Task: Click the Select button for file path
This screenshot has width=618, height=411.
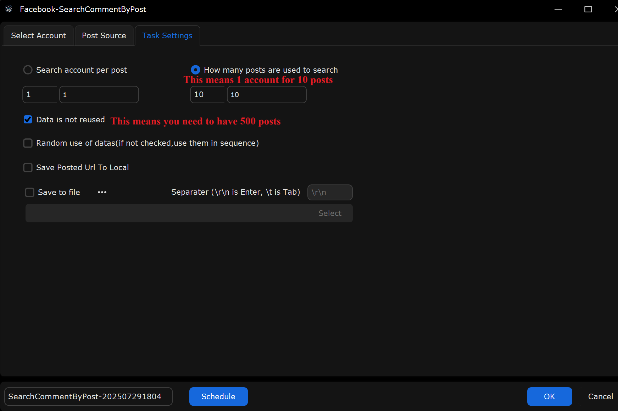Action: (330, 213)
